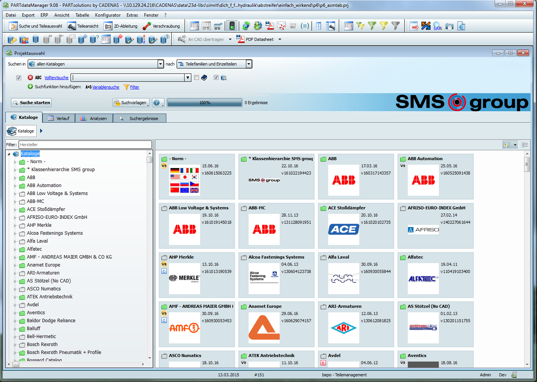The width and height of the screenshot is (537, 382).
Task: Open the Teilefamilien und Einzelteilen dropdown
Action: (x=249, y=64)
